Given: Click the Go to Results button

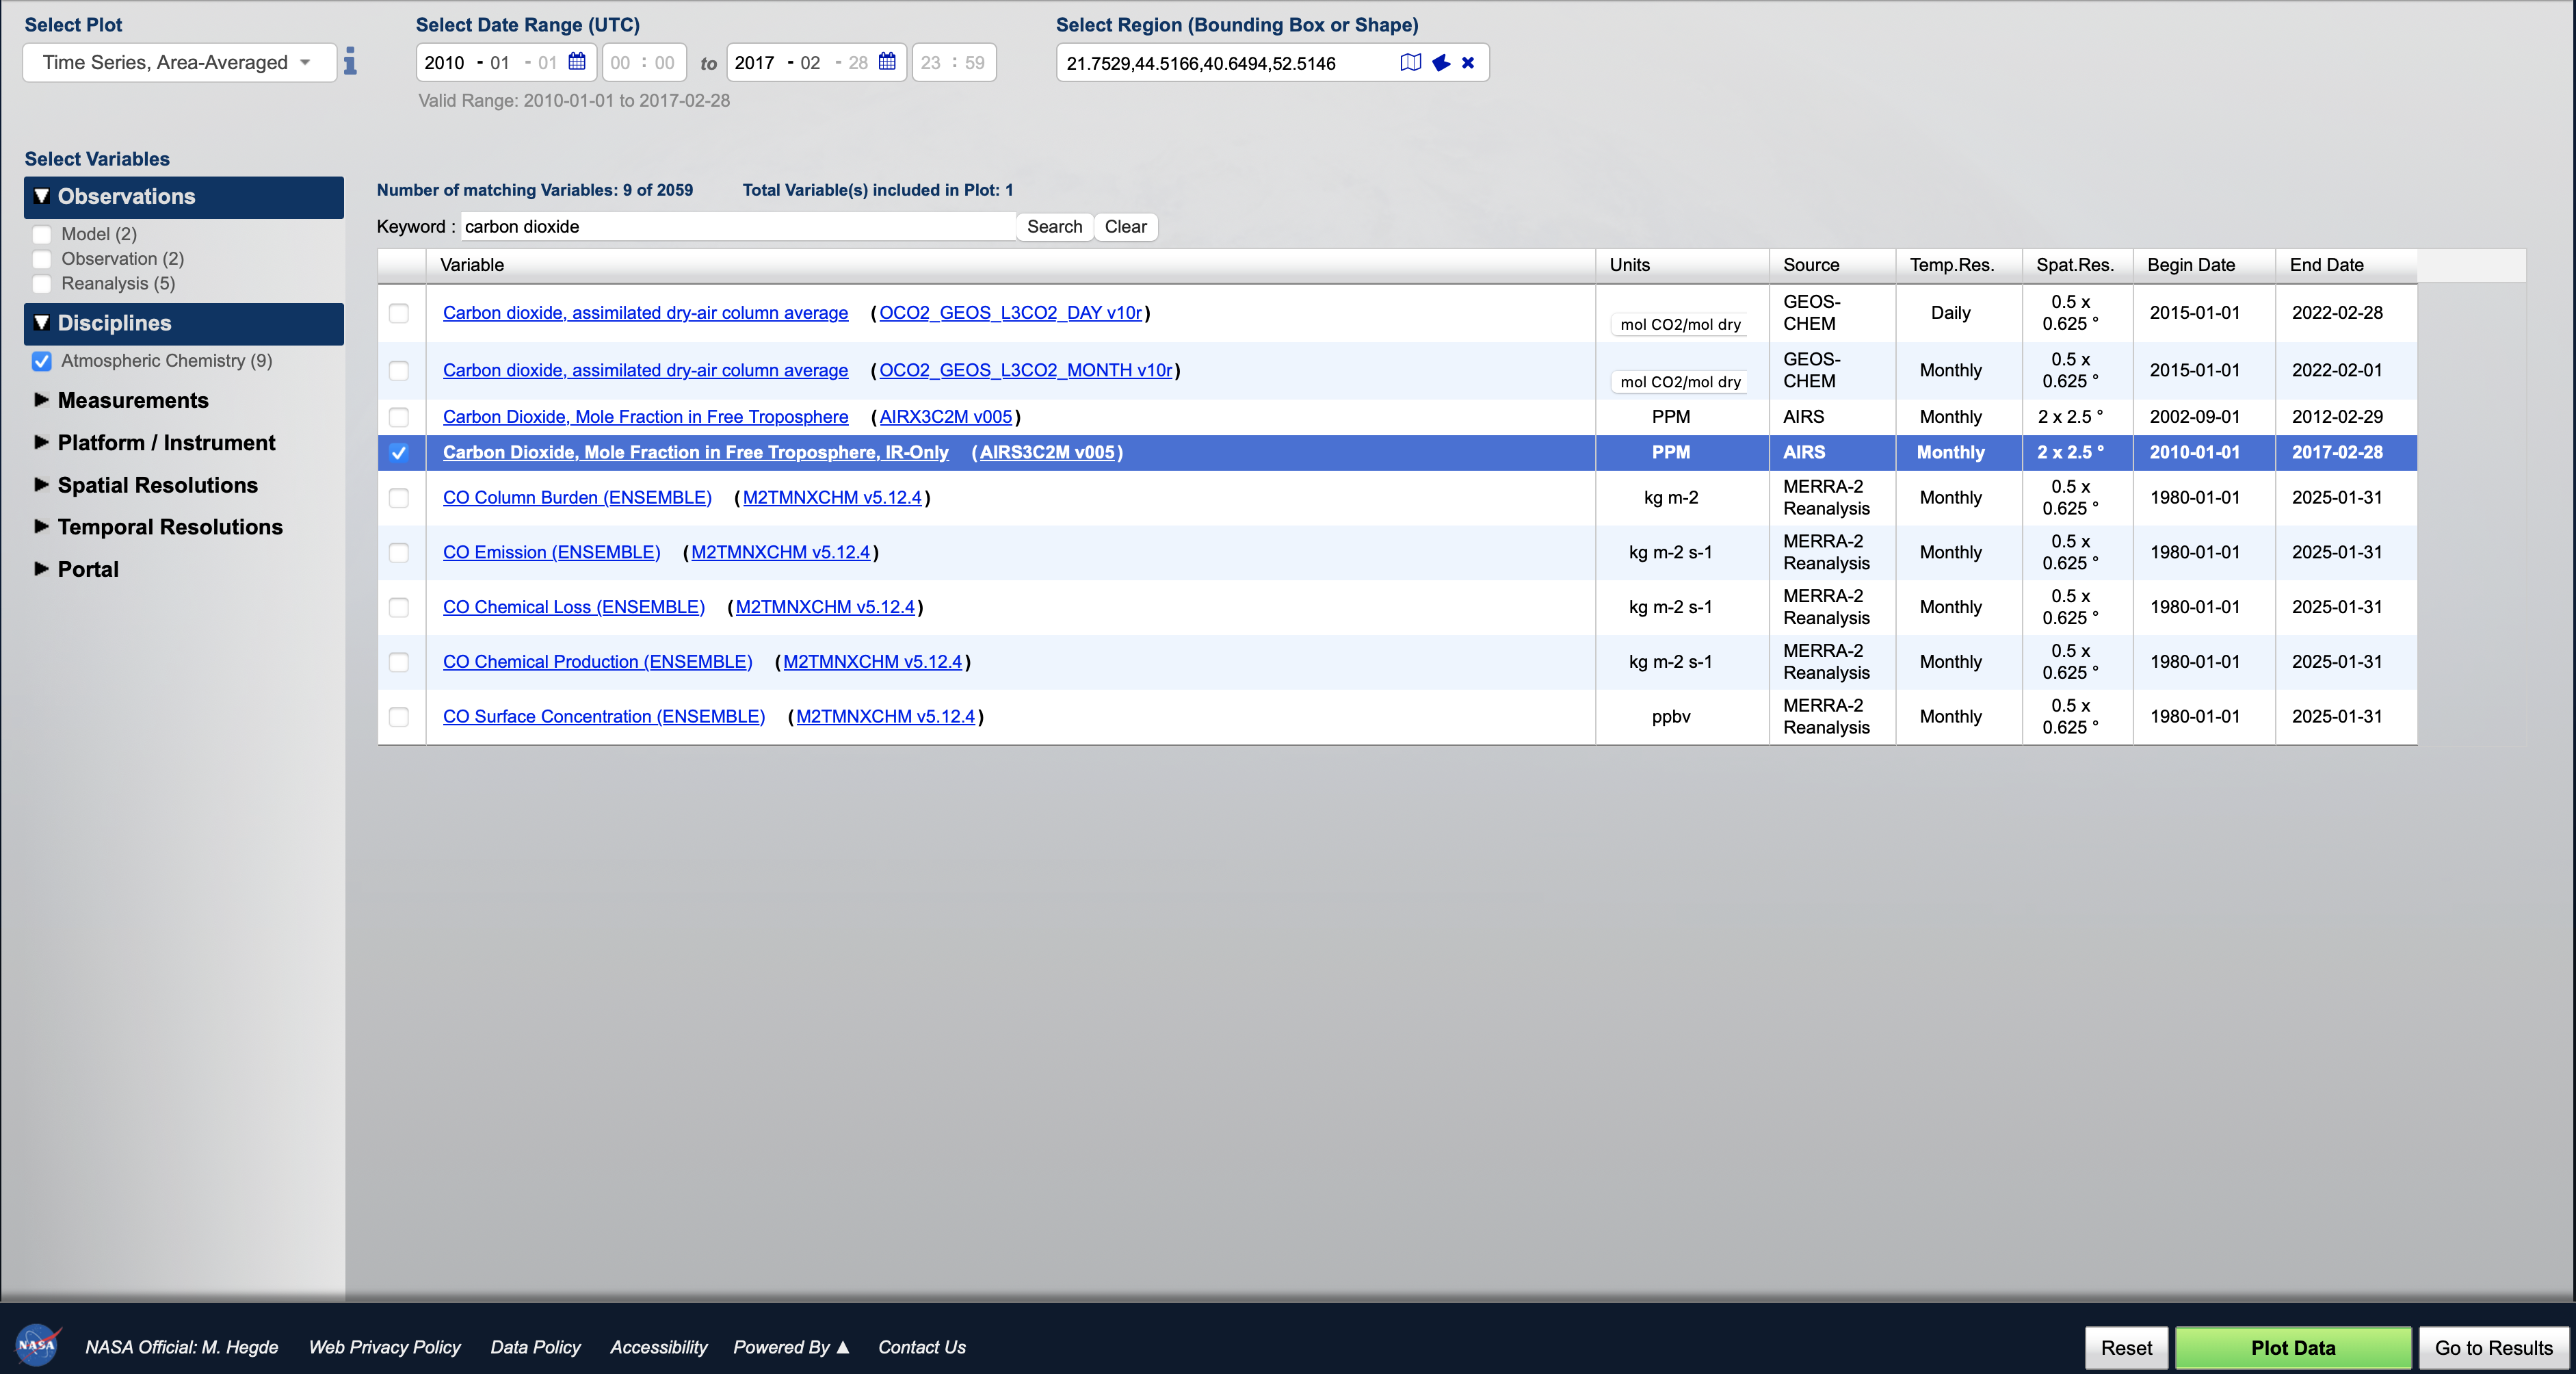Looking at the screenshot, I should coord(2493,1347).
